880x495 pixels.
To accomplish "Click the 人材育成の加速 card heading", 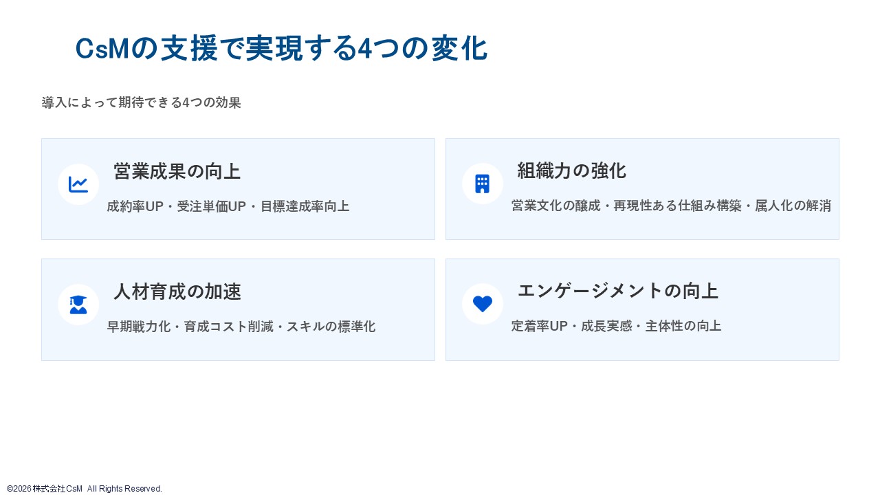I will pyautogui.click(x=177, y=291).
